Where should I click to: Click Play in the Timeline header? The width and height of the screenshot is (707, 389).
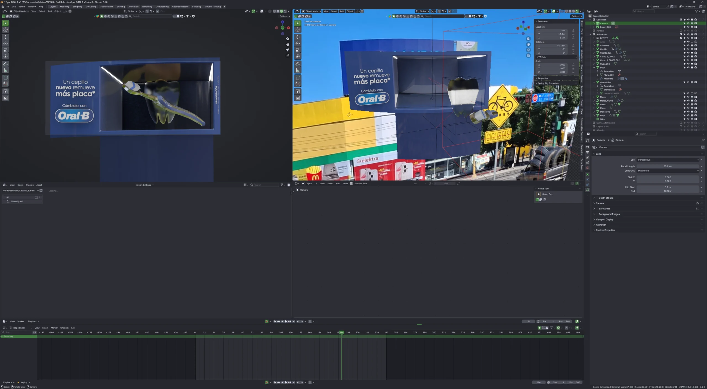pos(286,321)
